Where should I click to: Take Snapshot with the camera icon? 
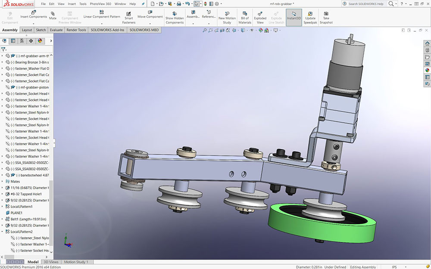pos(326,13)
